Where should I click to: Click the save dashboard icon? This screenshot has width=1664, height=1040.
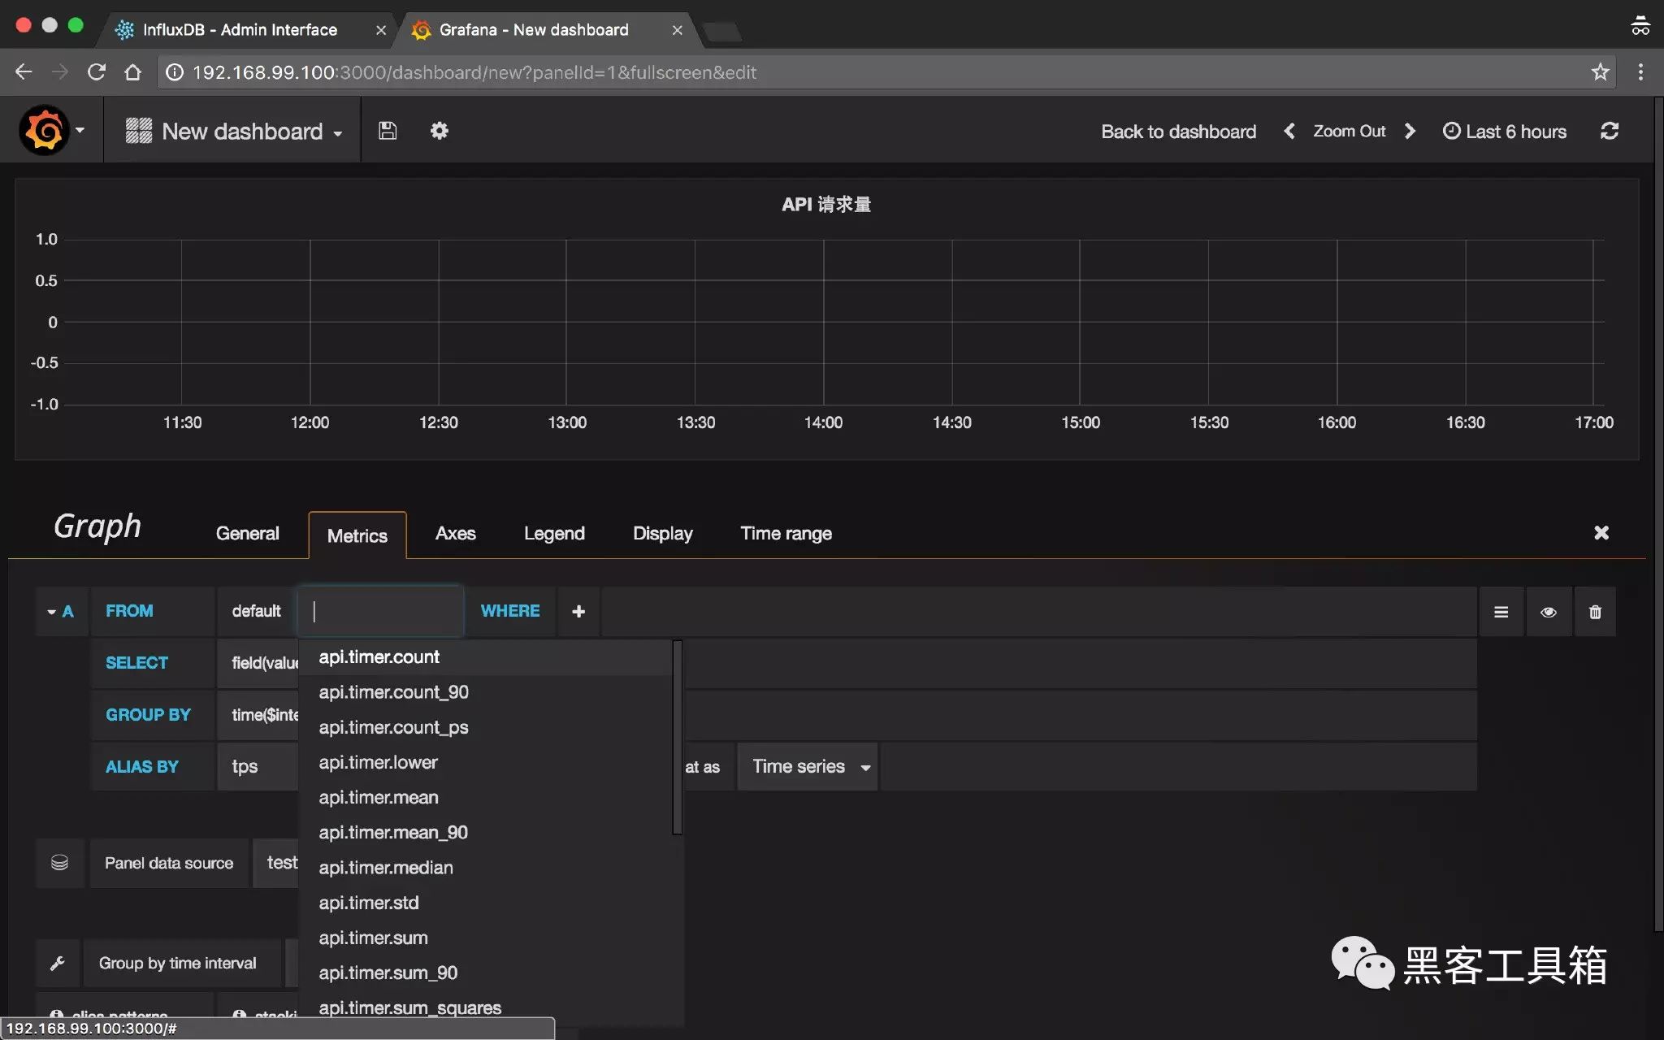pos(387,129)
